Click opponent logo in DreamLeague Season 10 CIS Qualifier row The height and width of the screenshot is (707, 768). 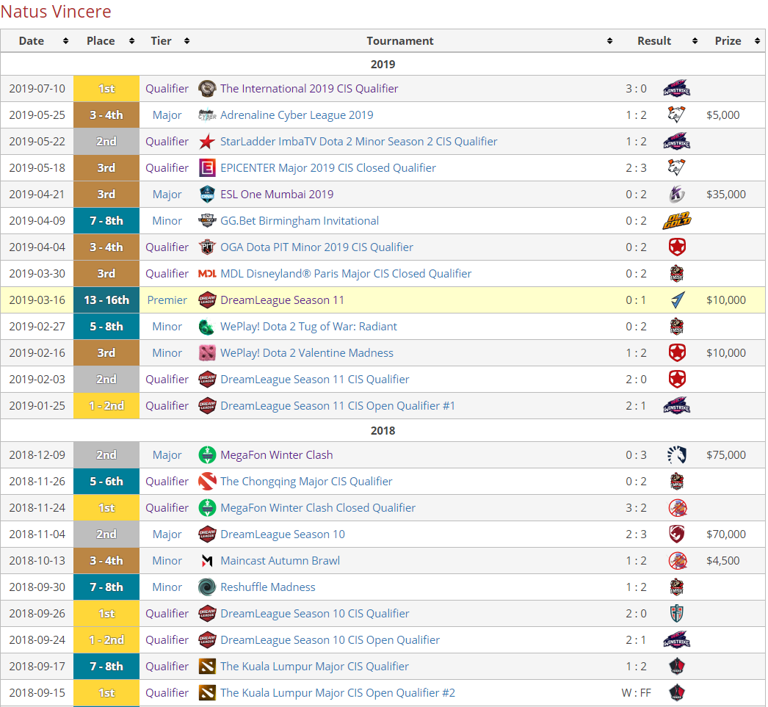coord(677,614)
